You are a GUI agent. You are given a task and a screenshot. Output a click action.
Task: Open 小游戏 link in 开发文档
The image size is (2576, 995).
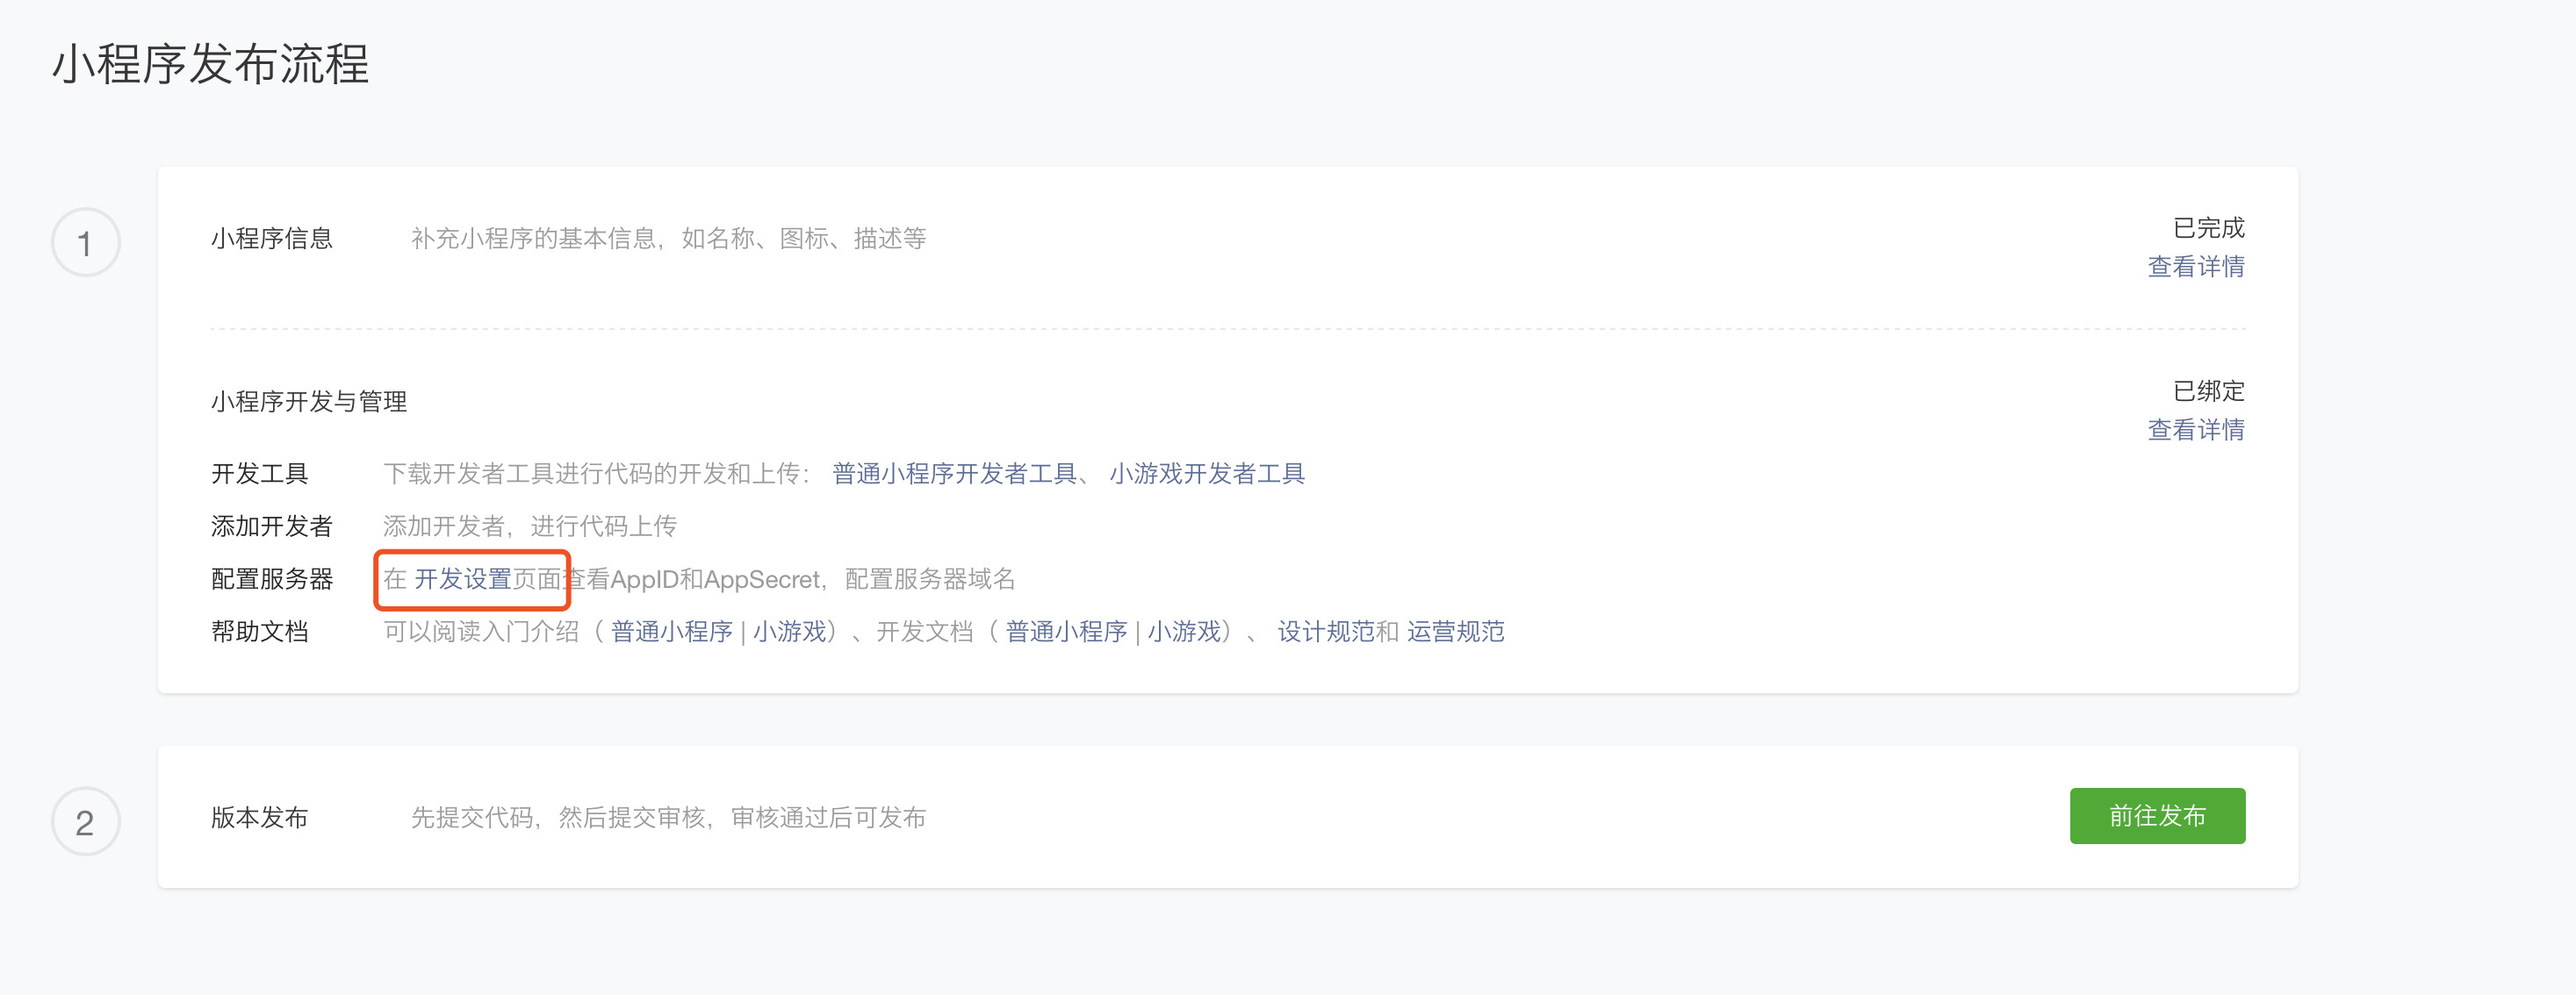1183,632
